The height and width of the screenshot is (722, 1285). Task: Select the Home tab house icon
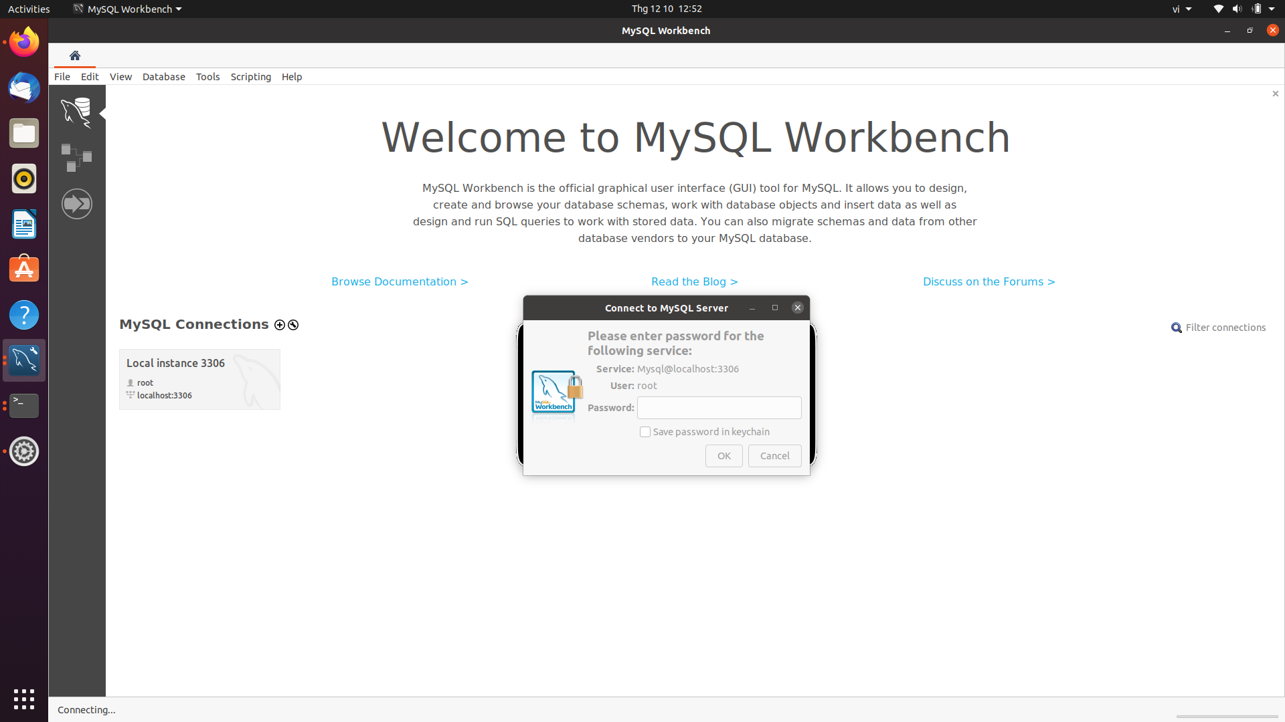click(74, 55)
